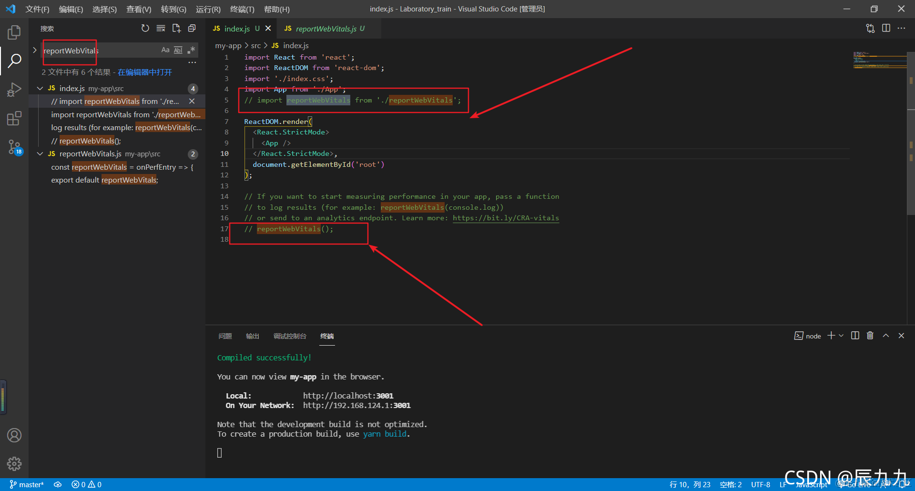Screen dimensions: 915x491
Task: Click the search input field
Action: [x=100, y=51]
